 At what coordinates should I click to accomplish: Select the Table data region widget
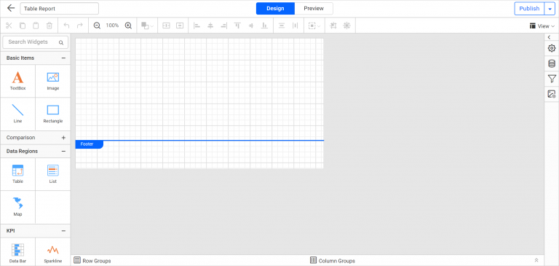(17, 174)
